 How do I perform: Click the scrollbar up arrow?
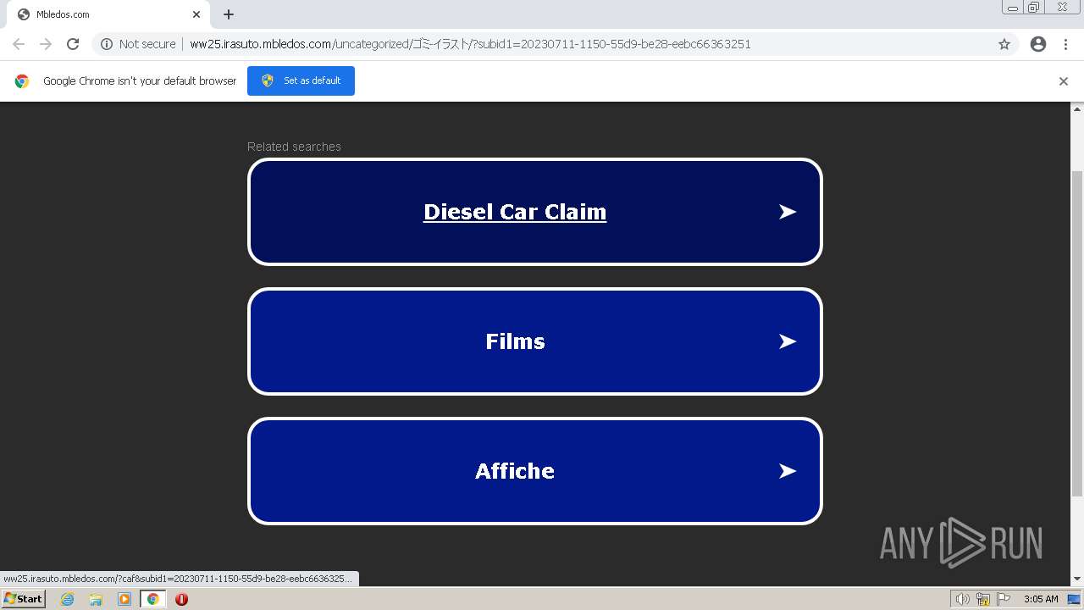coord(1077,108)
